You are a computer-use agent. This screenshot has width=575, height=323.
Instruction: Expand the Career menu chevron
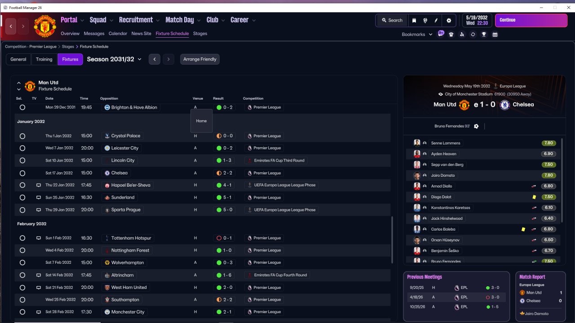254,20
